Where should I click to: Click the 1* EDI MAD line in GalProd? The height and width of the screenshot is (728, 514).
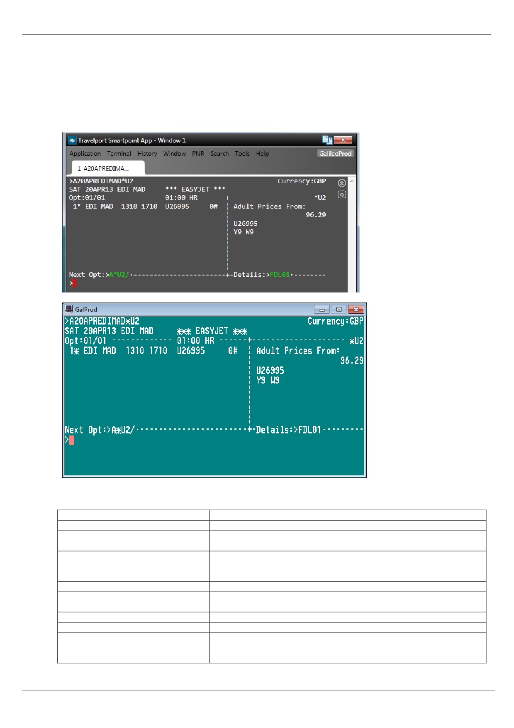click(x=153, y=351)
